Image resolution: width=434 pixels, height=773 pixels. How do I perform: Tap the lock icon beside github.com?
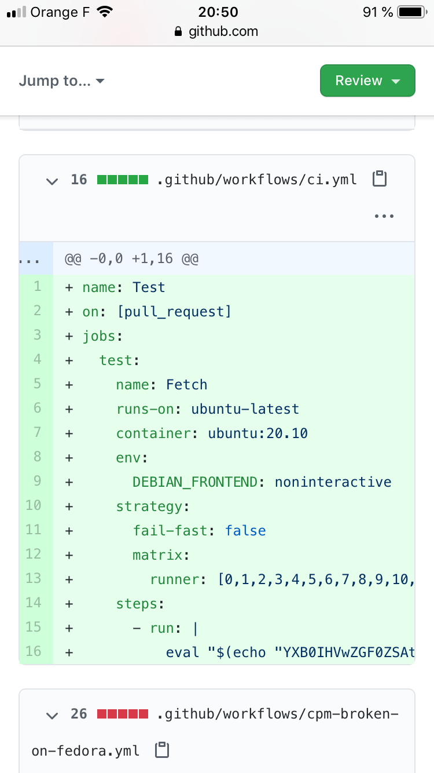[x=179, y=32]
